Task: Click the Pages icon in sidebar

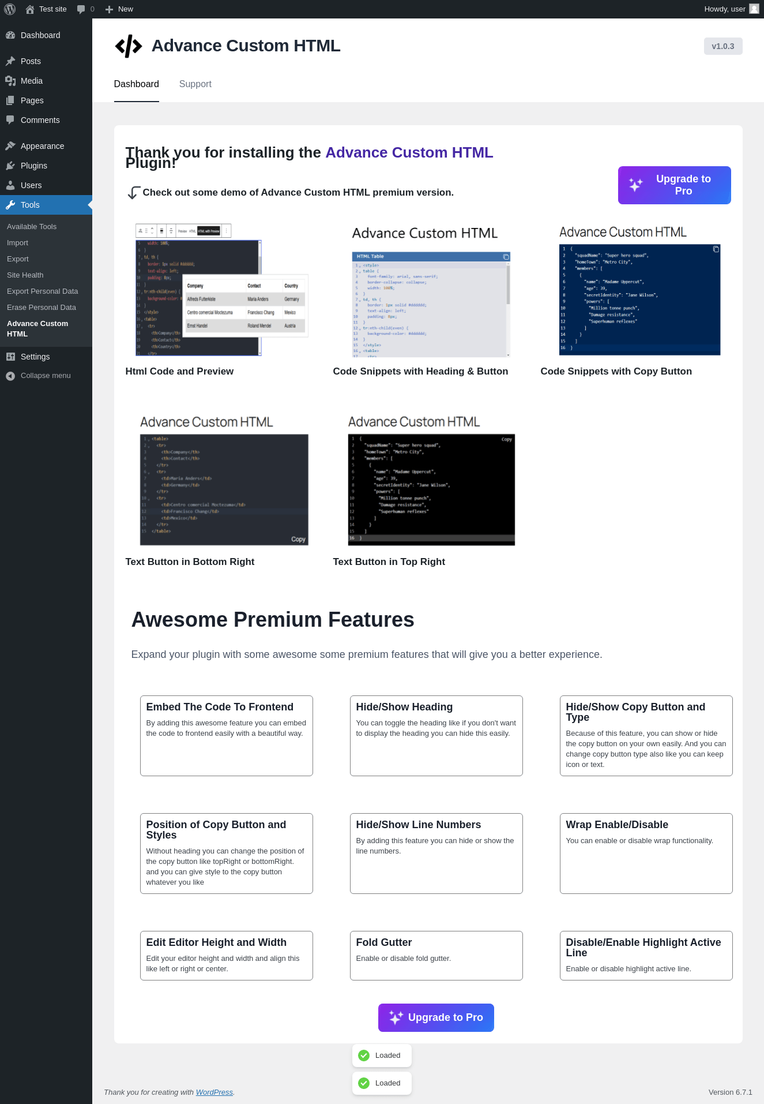Action: tap(10, 100)
